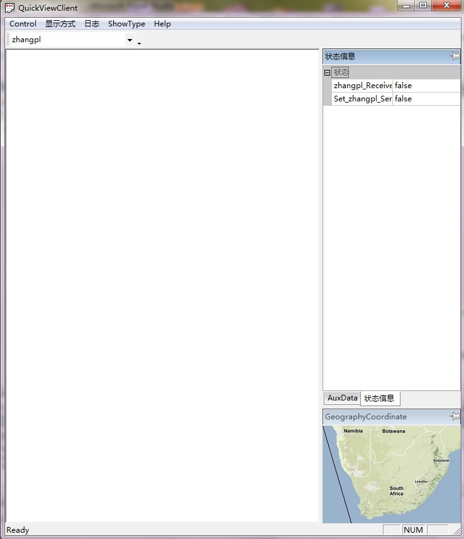Screen dimensions: 464x539
Task: Click the Namibia label on the map
Action: pyautogui.click(x=353, y=431)
